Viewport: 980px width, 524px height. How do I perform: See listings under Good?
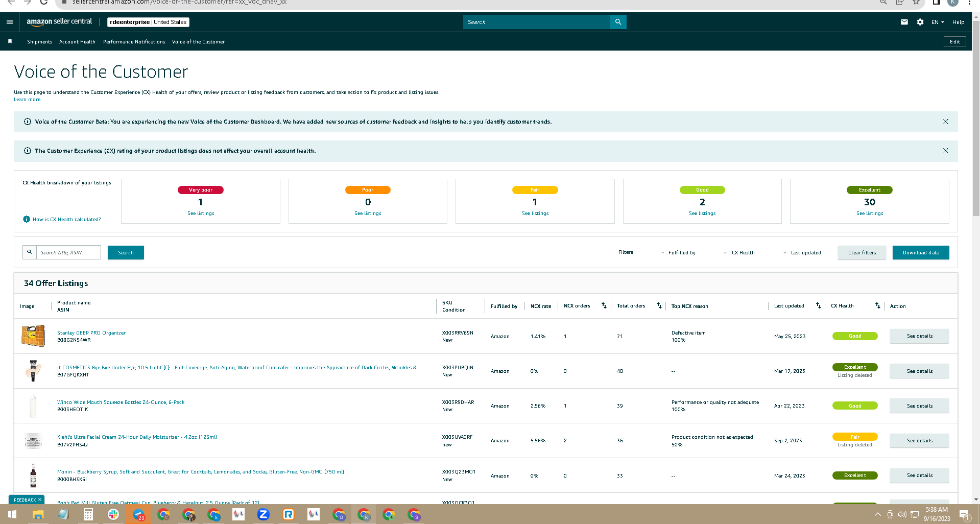[702, 213]
